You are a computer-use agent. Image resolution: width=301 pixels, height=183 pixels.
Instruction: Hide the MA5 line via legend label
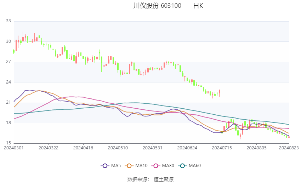click(116, 166)
